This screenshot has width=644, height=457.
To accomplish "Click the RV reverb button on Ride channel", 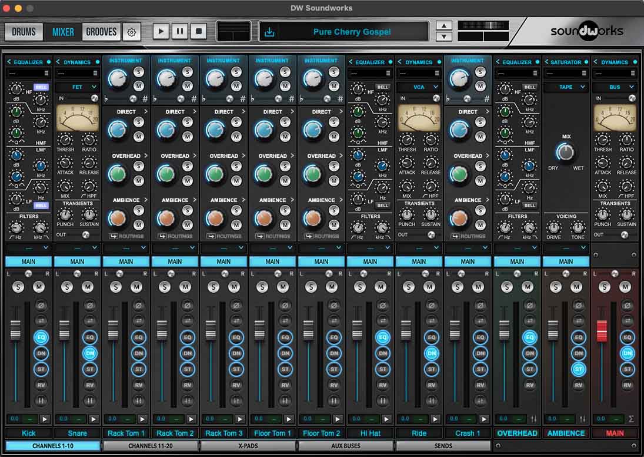I will click(x=432, y=385).
